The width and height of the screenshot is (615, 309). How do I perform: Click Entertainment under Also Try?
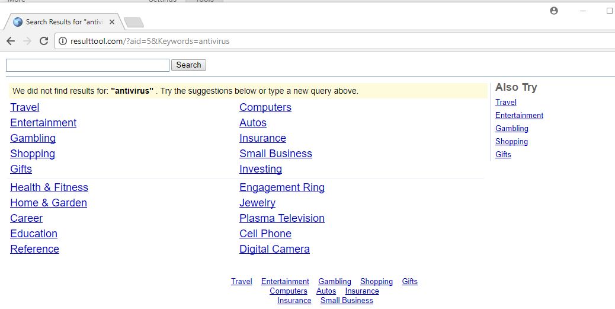519,116
